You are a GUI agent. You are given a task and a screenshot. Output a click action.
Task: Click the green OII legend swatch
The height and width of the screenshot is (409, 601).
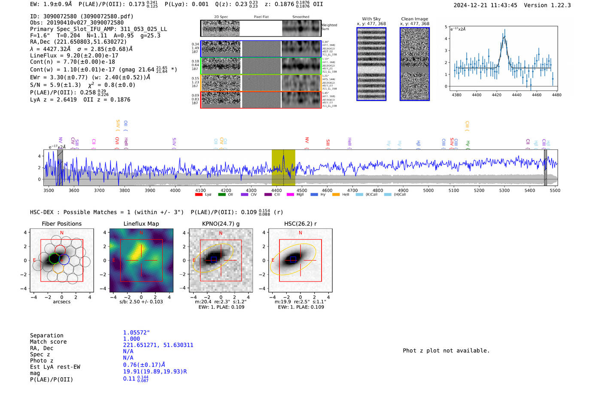[x=222, y=194]
